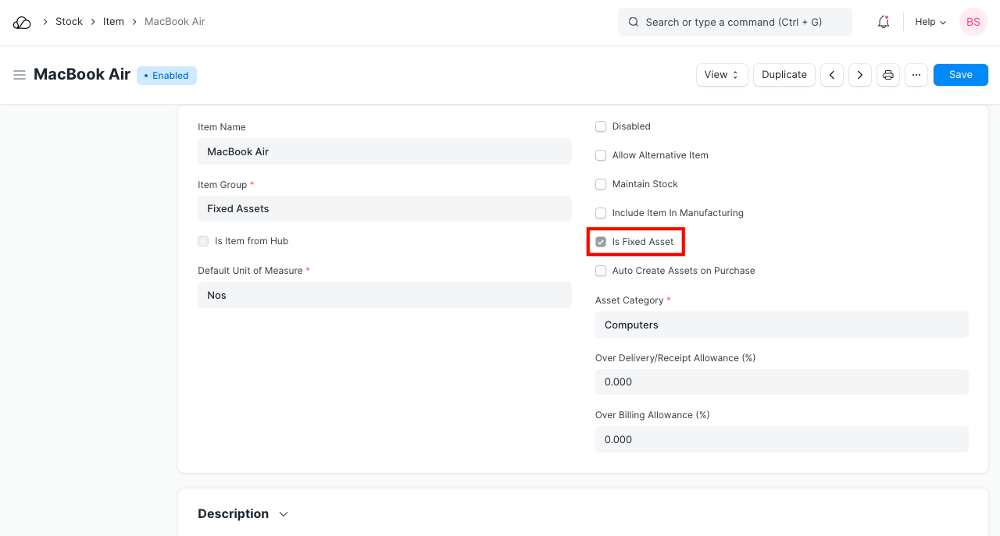Viewport: 1000px width, 536px height.
Task: Navigate to Stock in breadcrumb
Action: pyautogui.click(x=69, y=22)
